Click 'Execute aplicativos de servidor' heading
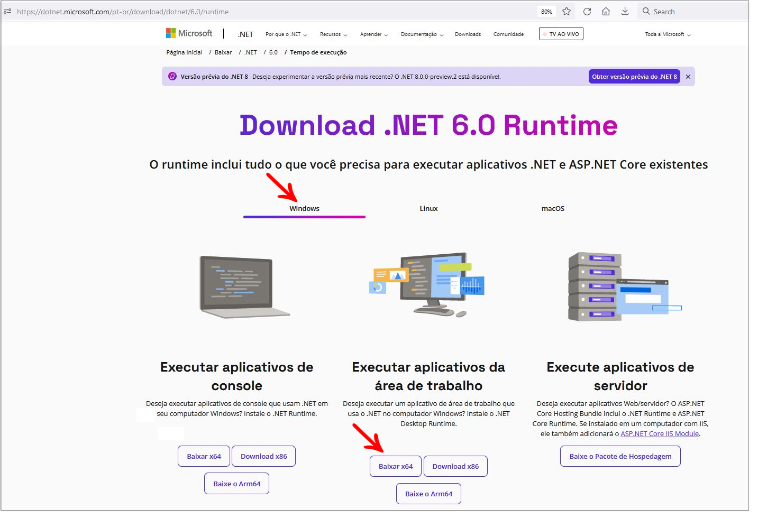758x518 pixels. [620, 376]
